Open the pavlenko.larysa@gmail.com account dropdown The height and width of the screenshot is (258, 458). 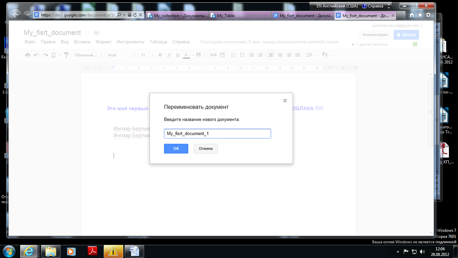click(x=398, y=26)
